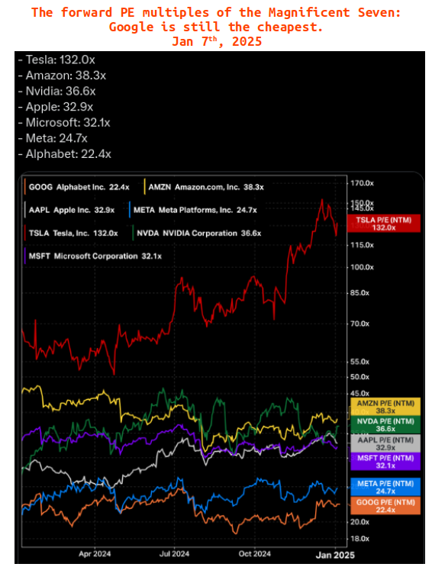This screenshot has height=567, width=432.
Task: Click the 'Nvidia: 36.6x' list line
Action: coord(57,91)
